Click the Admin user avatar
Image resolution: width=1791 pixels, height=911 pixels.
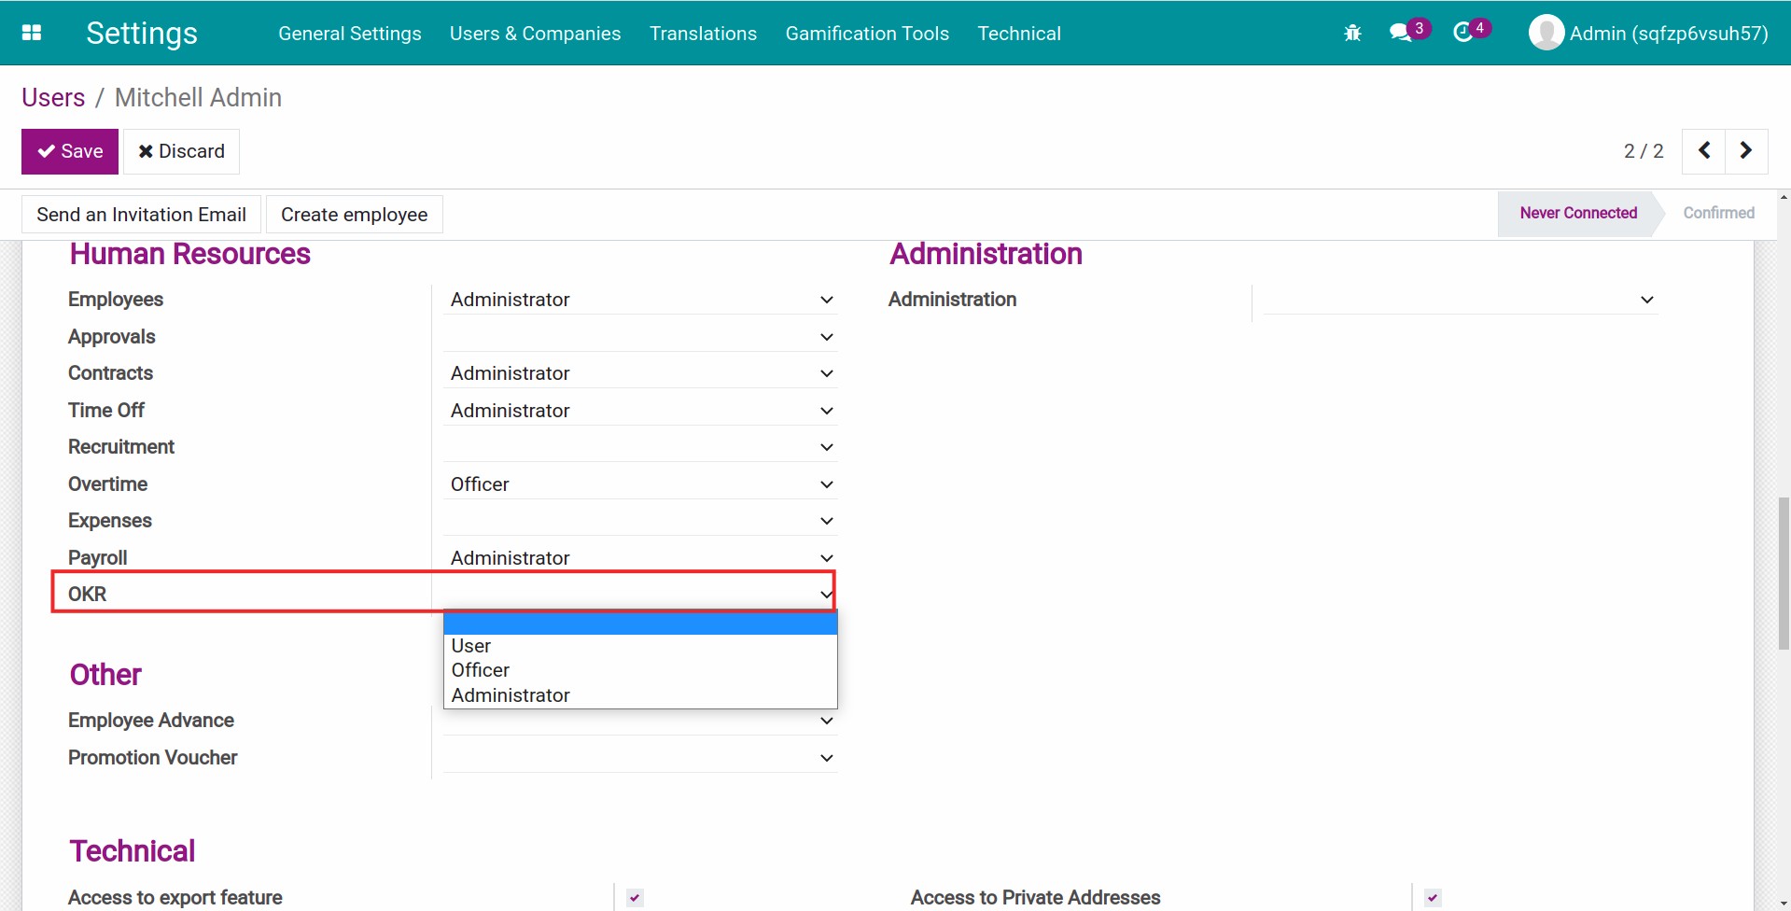tap(1546, 32)
